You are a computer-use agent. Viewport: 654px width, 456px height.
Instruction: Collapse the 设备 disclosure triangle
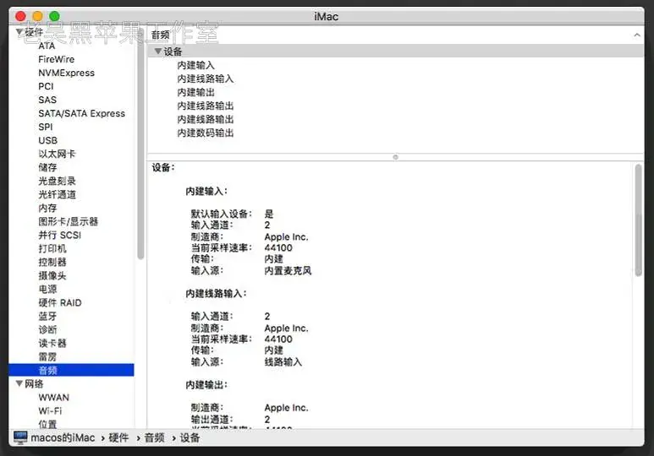157,52
